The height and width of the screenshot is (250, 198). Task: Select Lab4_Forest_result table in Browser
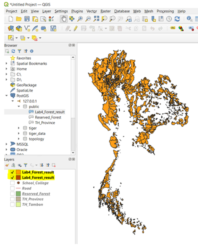pos(50,112)
